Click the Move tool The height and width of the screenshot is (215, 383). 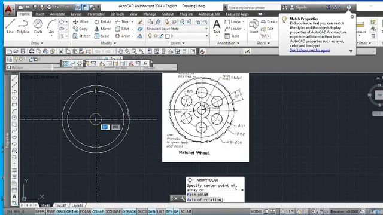tap(81, 21)
